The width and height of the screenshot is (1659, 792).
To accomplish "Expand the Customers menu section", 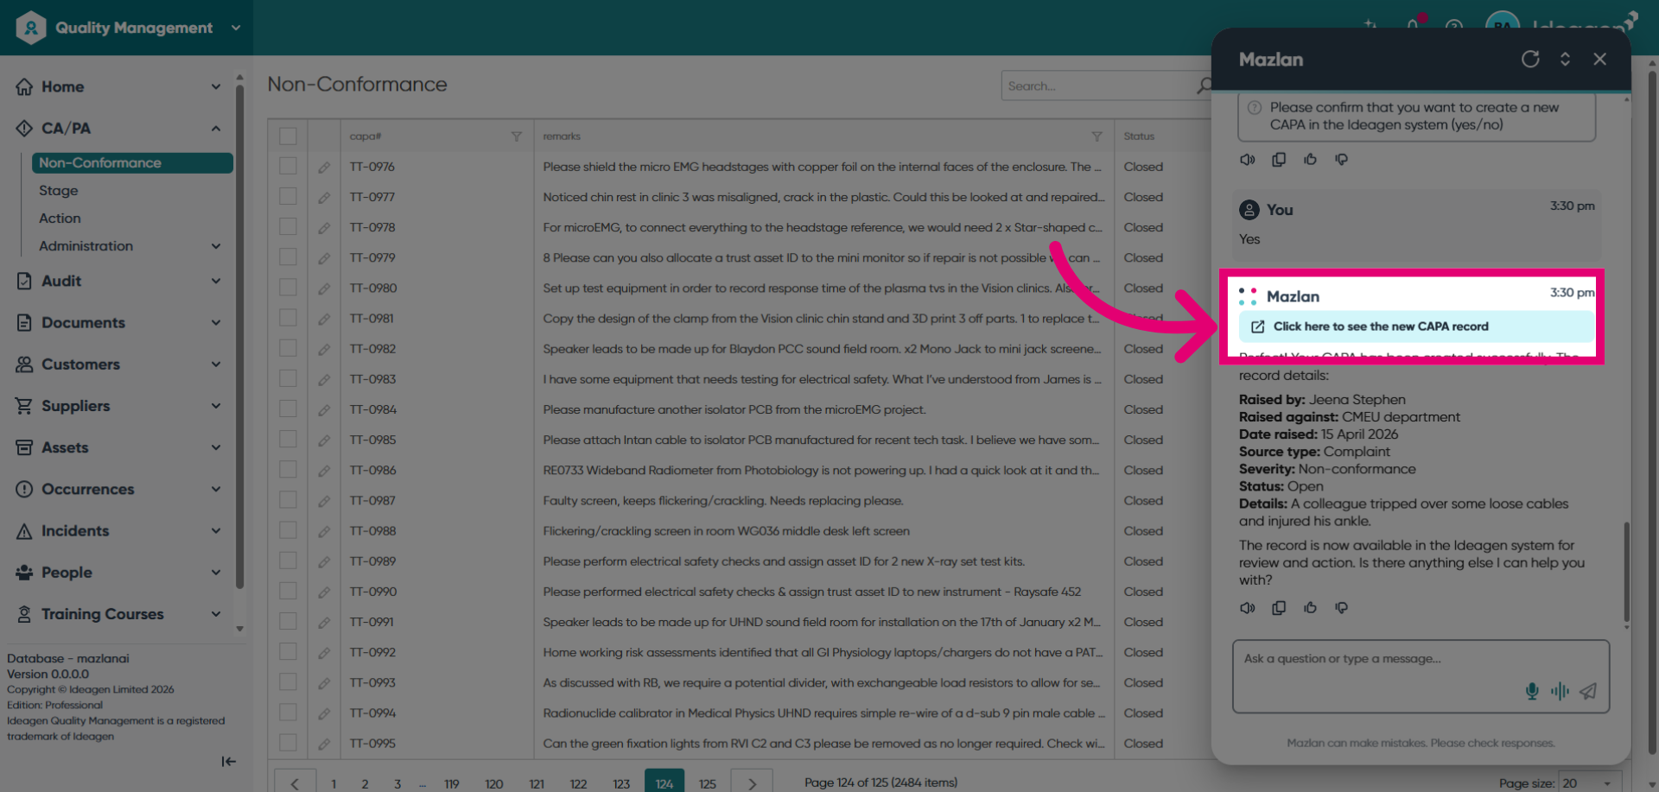I will [x=216, y=364].
